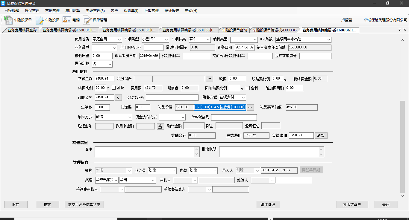Viewport: 409px width, 220px height.
Task: Toggle 含税 checkbox beside 结费比例
Action: pyautogui.click(x=114, y=88)
